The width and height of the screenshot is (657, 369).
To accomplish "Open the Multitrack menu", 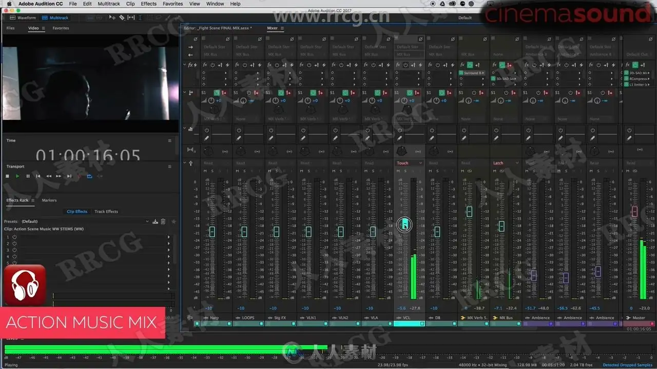I will click(109, 4).
